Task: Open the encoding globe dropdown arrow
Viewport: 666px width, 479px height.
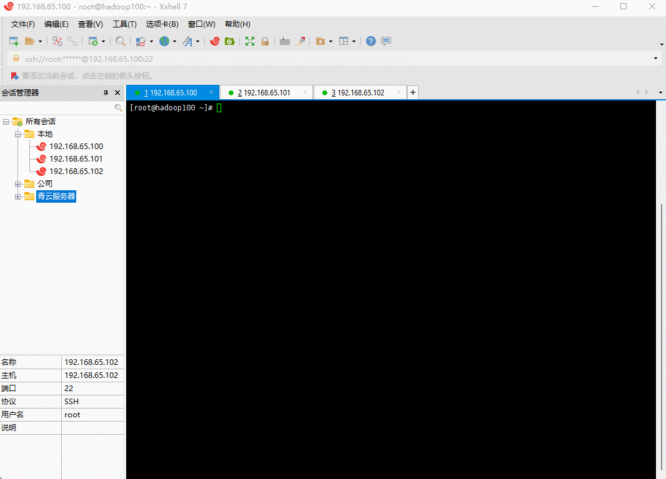Action: click(174, 42)
